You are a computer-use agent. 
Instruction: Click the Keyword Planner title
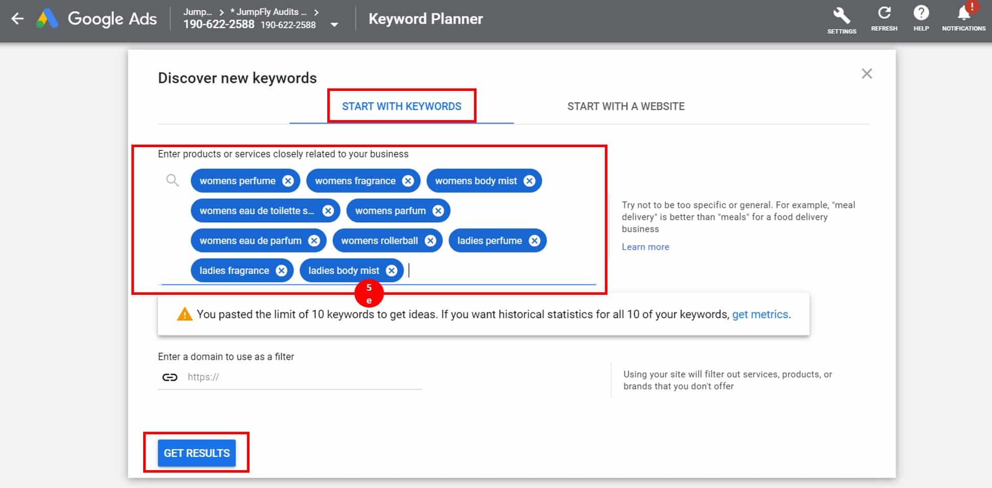click(x=425, y=19)
